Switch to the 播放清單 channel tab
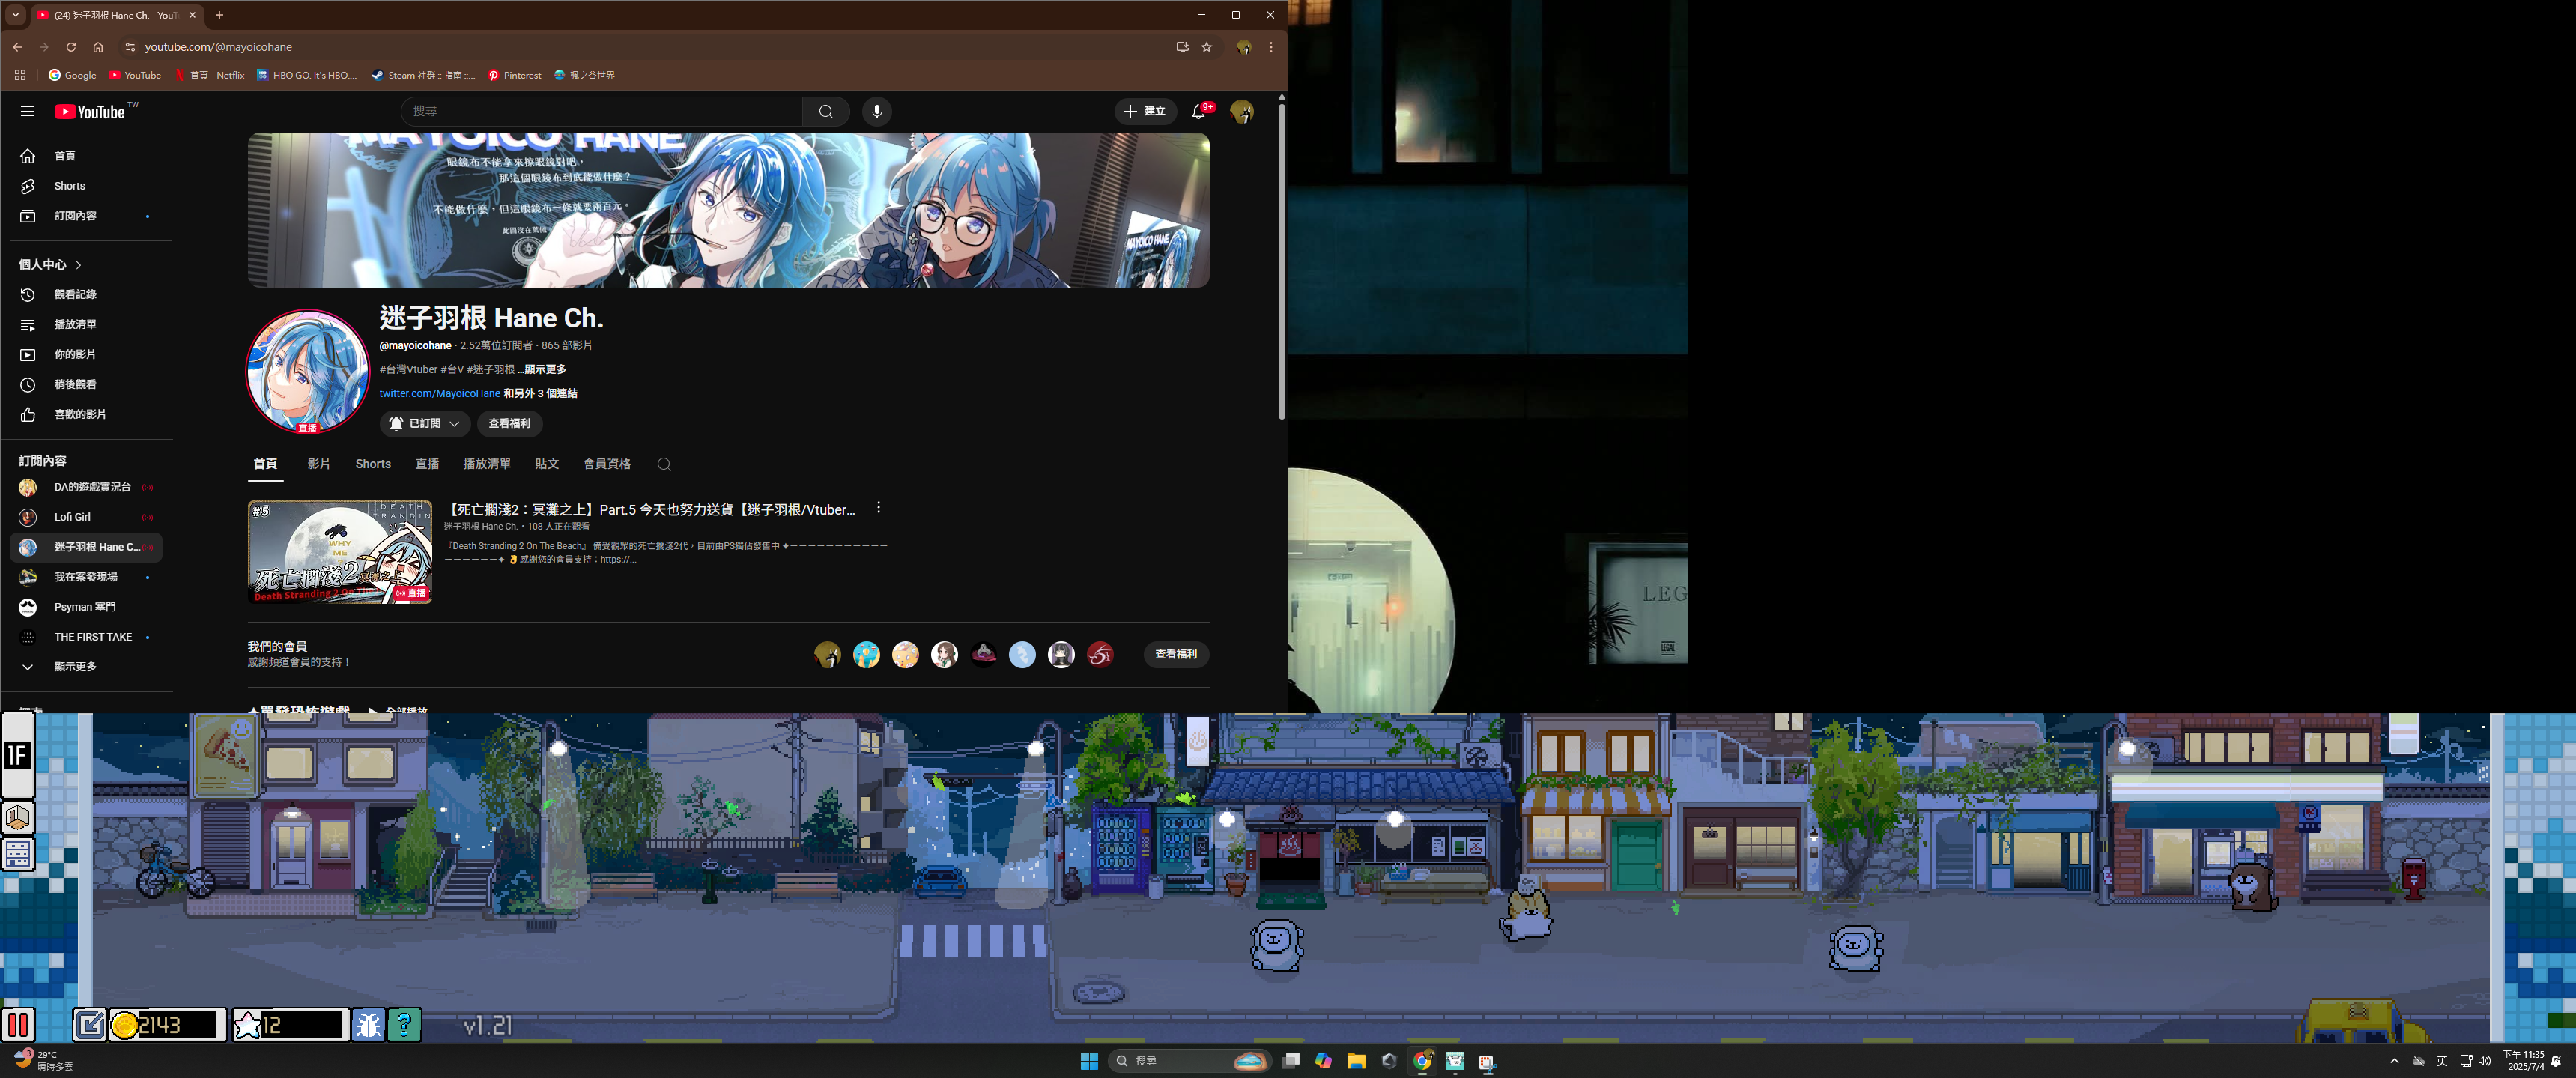Image resolution: width=2576 pixels, height=1078 pixels. coord(487,464)
